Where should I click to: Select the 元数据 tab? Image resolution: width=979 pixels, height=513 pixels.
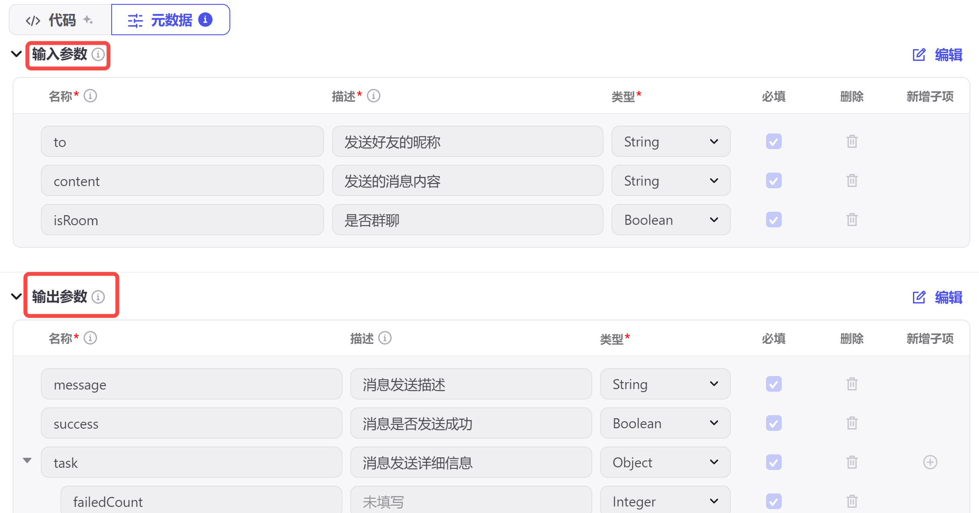tap(170, 20)
